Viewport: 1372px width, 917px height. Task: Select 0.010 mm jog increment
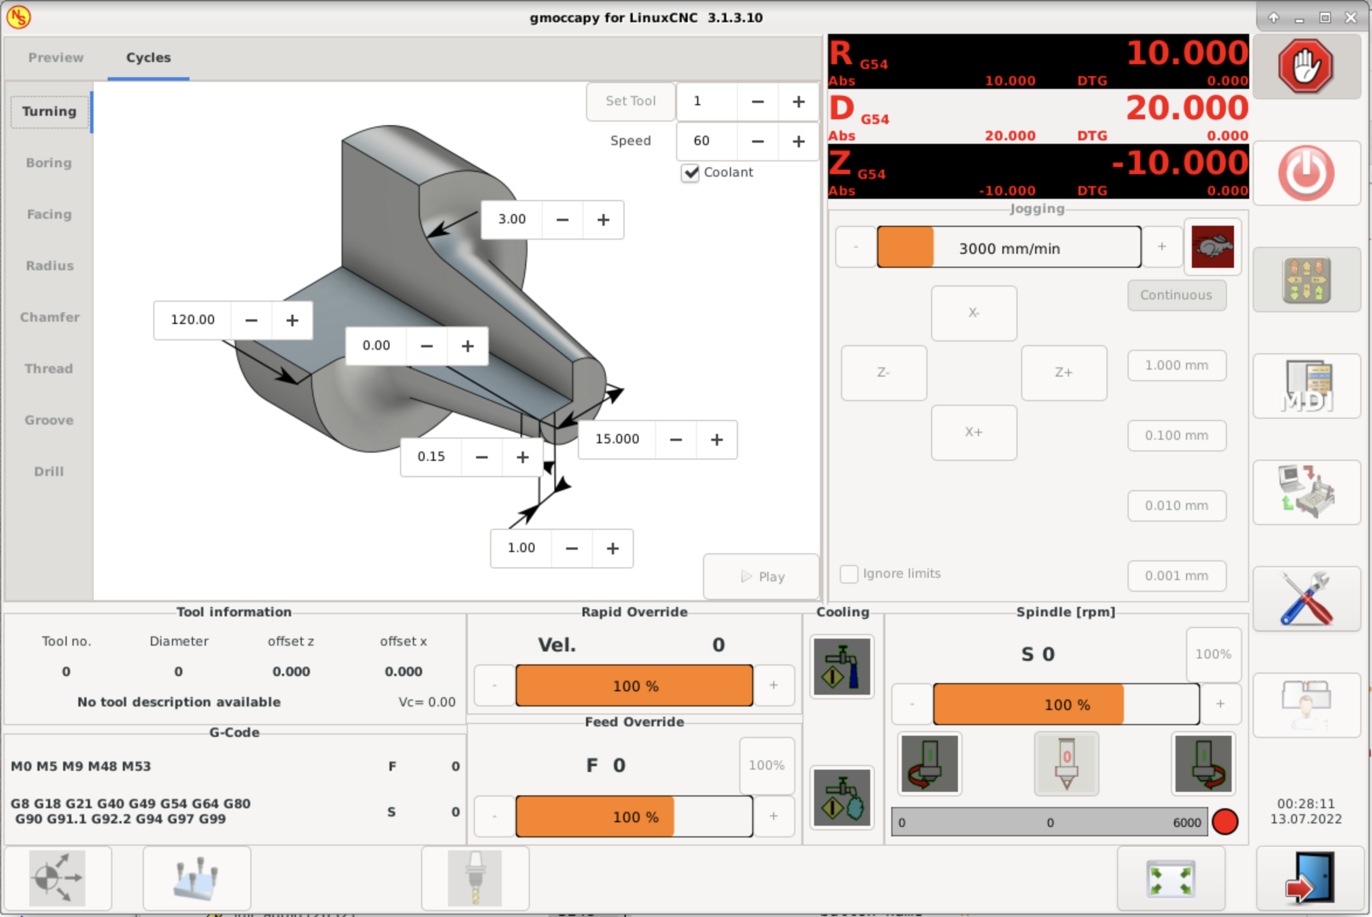tap(1176, 506)
